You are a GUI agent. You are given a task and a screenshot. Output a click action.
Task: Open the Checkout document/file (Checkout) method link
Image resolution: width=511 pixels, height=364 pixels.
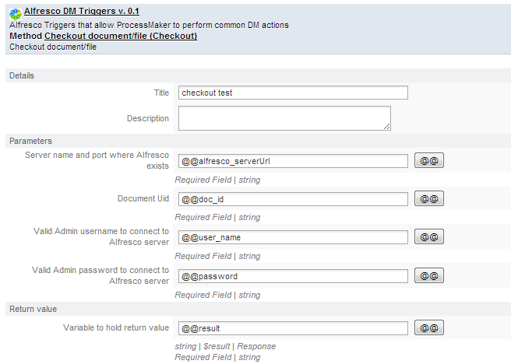point(120,36)
